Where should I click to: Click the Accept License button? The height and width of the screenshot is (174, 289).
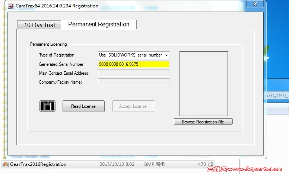point(133,106)
